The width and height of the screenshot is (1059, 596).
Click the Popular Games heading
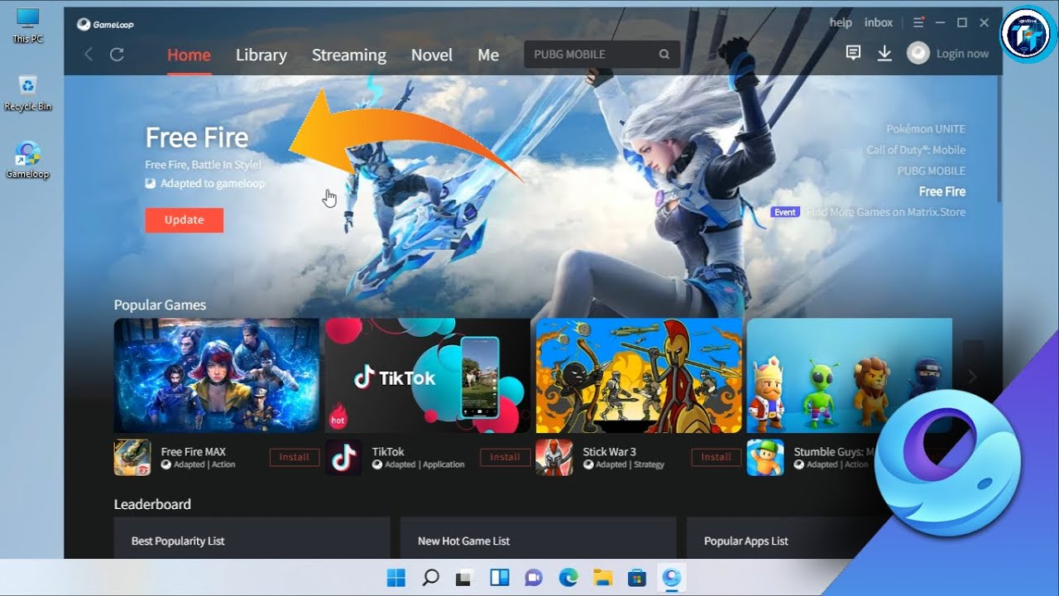pos(161,305)
